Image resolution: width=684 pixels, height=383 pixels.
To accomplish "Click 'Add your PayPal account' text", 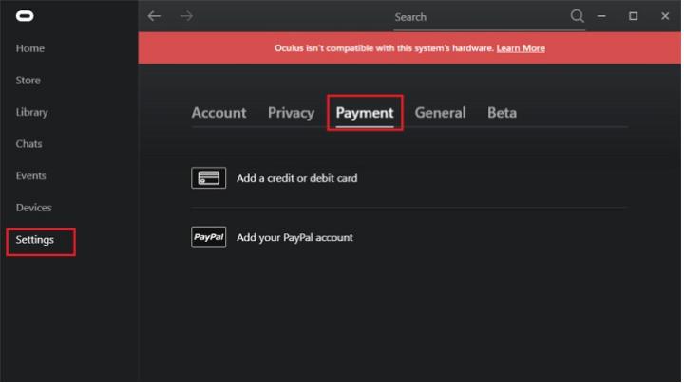I will click(294, 237).
